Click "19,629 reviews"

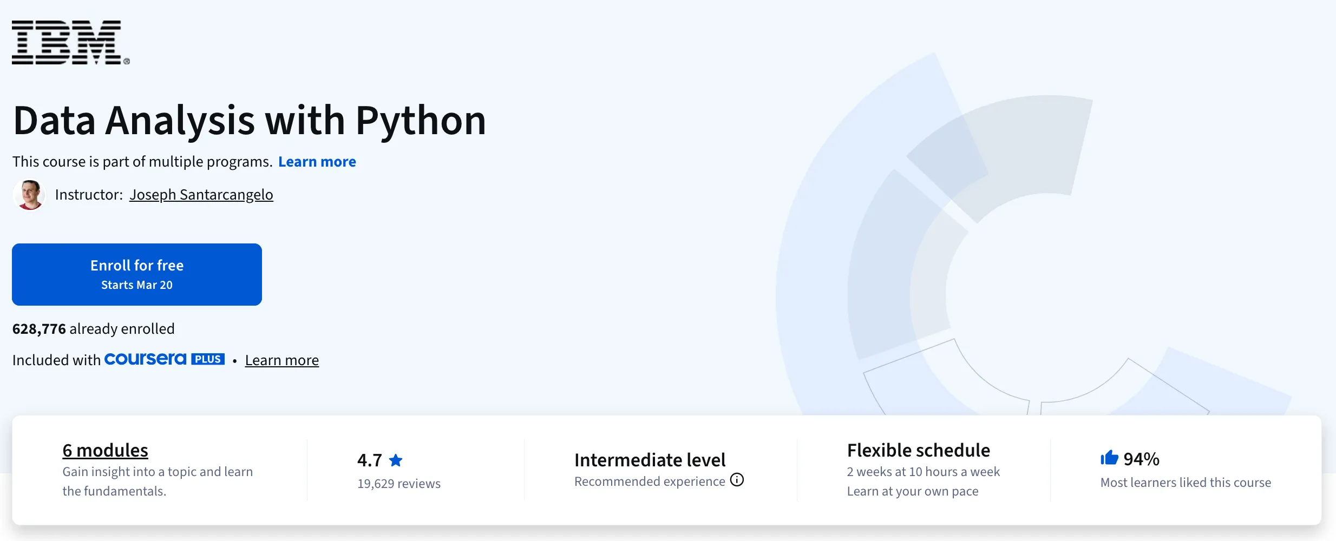[398, 483]
